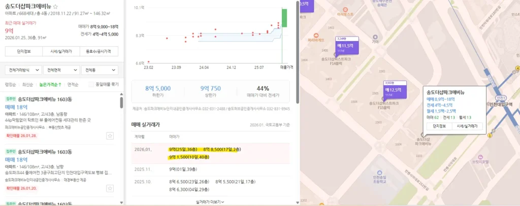Click the 인천대입구역 subway station badge

pyautogui.click(x=500, y=99)
